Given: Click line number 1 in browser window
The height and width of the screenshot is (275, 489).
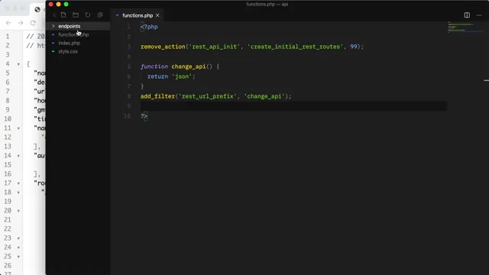Looking at the screenshot, I should pos(8,37).
